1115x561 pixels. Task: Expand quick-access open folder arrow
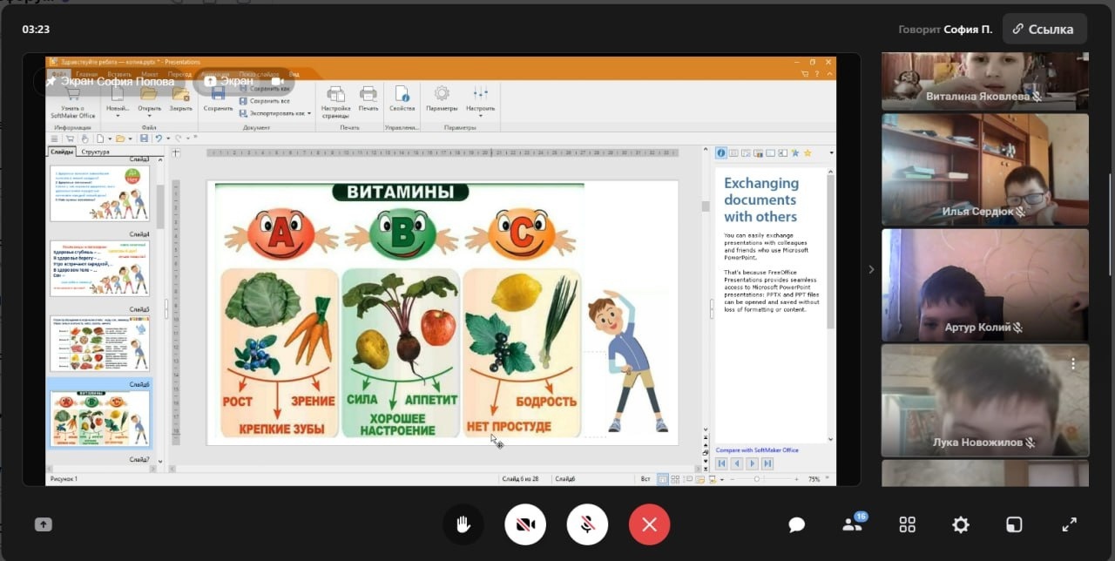click(129, 139)
